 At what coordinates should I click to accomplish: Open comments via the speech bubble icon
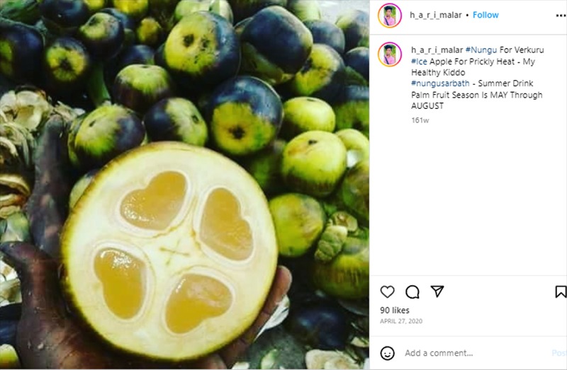(x=412, y=291)
